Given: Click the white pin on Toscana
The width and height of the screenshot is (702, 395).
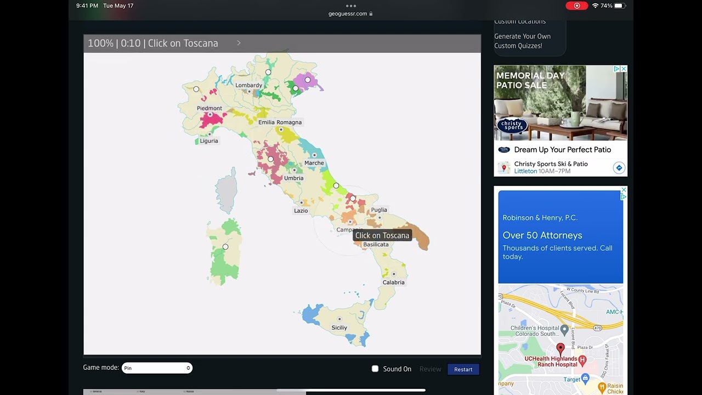Looking at the screenshot, I should pos(270,159).
